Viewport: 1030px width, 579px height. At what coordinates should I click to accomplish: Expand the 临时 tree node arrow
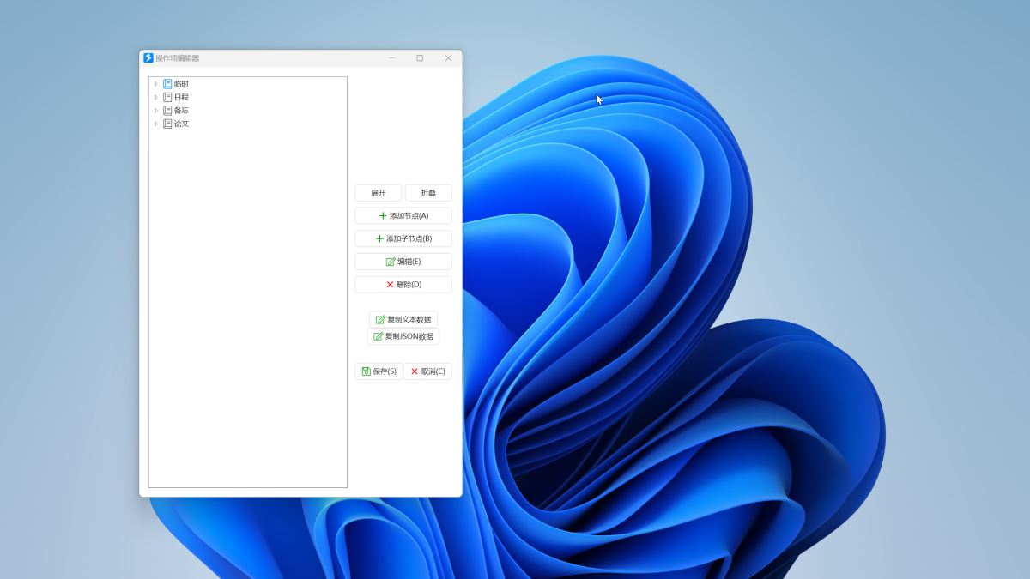coord(156,84)
